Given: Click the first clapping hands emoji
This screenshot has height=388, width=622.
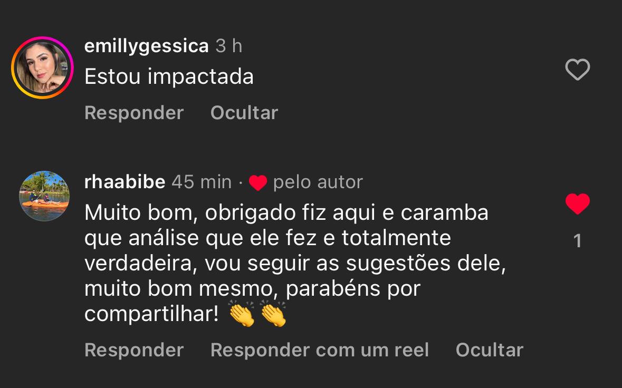Looking at the screenshot, I should point(242,314).
